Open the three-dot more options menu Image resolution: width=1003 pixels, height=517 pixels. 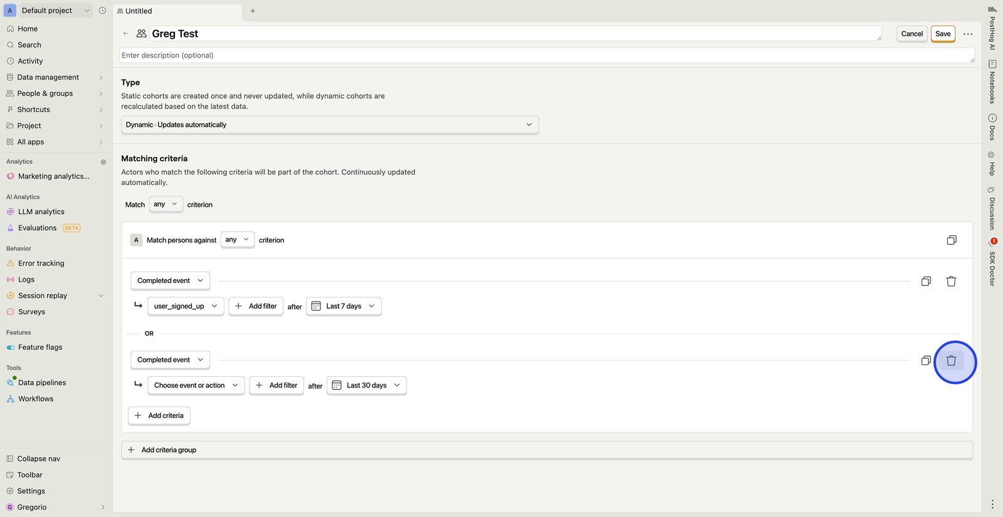(x=968, y=34)
